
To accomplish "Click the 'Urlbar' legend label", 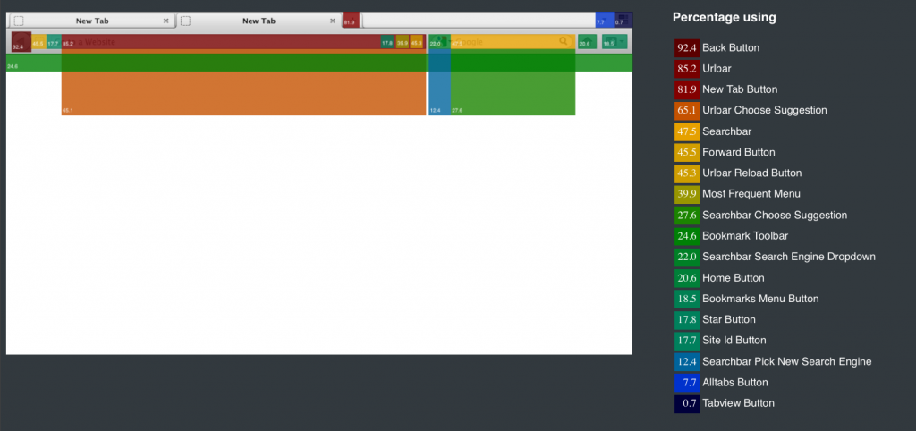I will (x=717, y=69).
